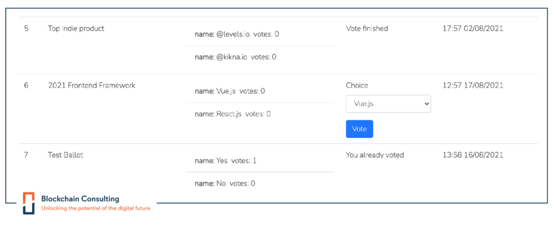Image resolution: width=554 pixels, height=226 pixels.
Task: Select the 12:57 17/08/2021 timestamp
Action: point(473,85)
